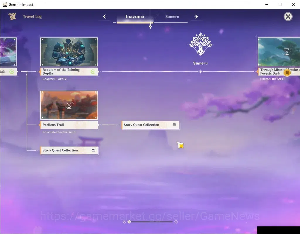Switch to the Sumeru tab

172,17
